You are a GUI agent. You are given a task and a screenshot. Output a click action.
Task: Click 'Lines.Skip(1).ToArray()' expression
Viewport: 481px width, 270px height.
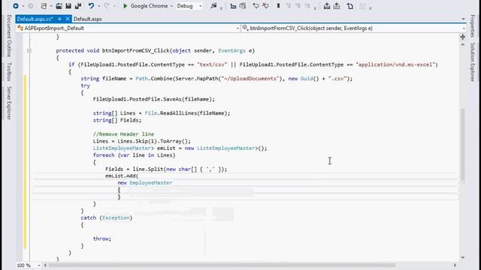[152, 141]
